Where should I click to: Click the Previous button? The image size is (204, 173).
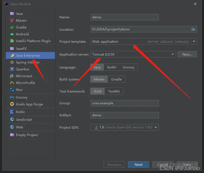pos(114,165)
